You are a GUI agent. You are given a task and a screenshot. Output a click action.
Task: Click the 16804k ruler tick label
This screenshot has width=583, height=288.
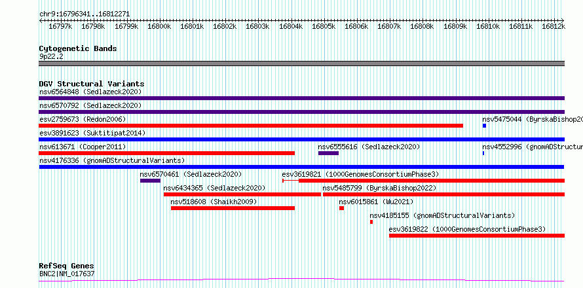pyautogui.click(x=291, y=27)
